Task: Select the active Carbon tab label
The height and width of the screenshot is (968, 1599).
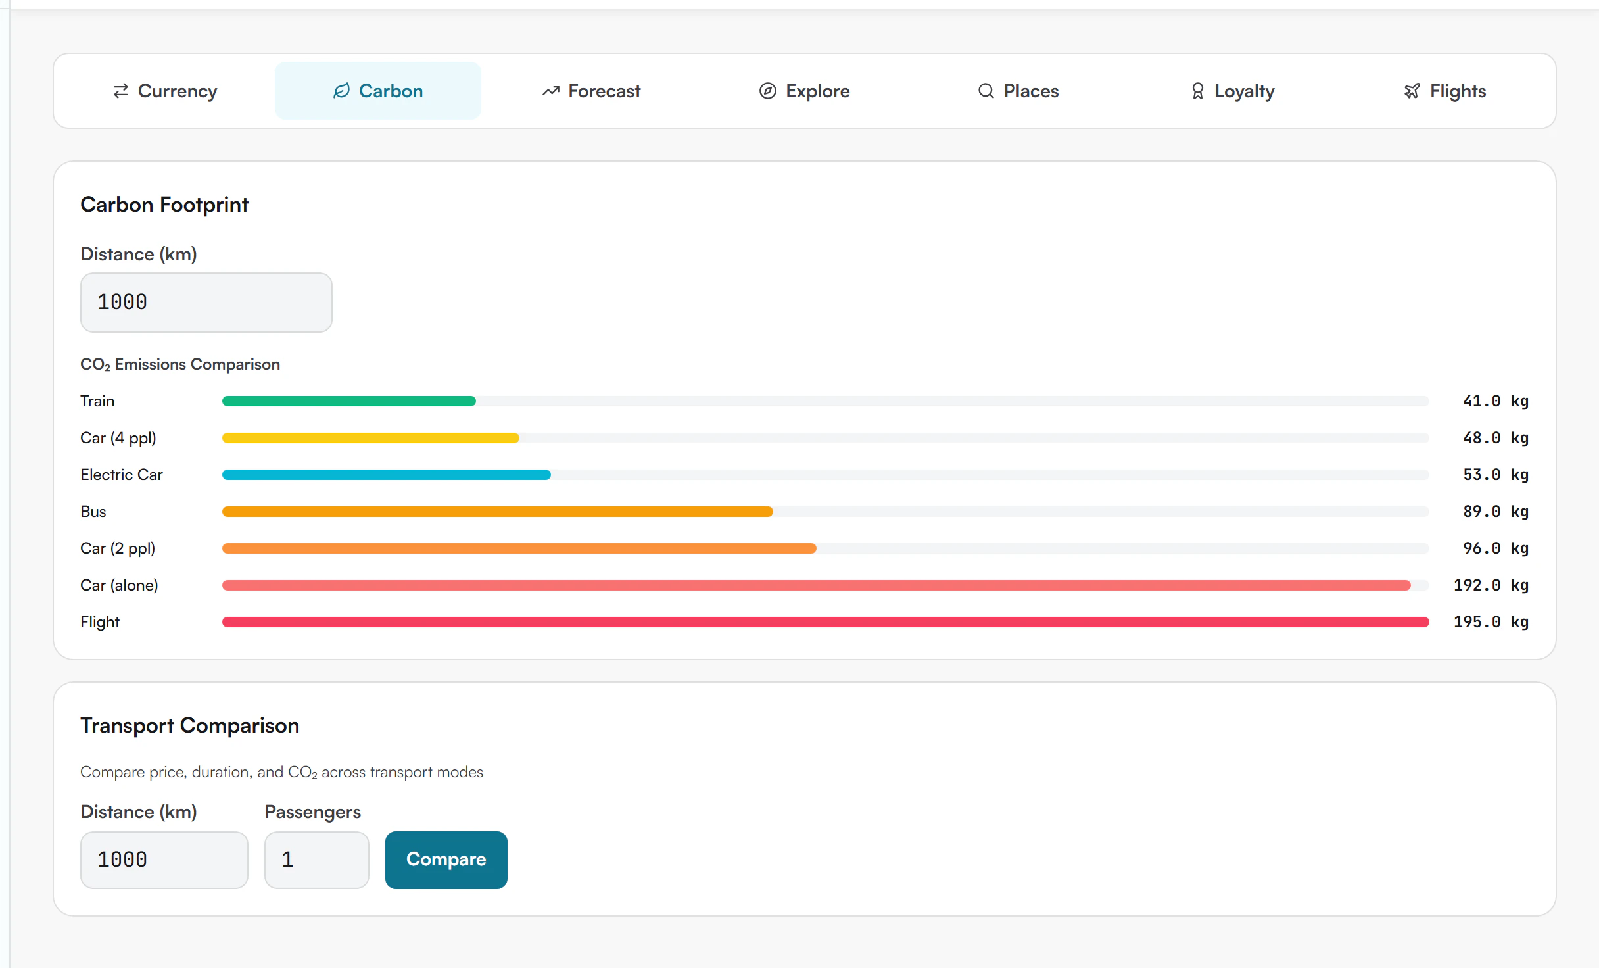Action: pos(391,91)
